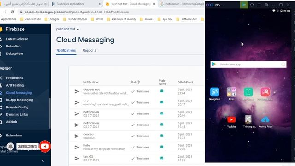Close Toutes les applications browser tab
This screenshot has width=295, height=166.
coord(100,4)
